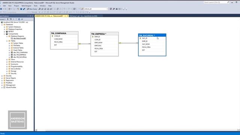The width and height of the screenshot is (240, 135).
Task: Click the search icon in Quick Launch
Action: coord(228,2)
